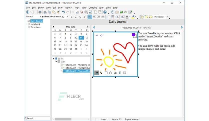Viewport: 209px width, 121px height.
Task: Select the Notebook category in sidebar
Action: tap(35, 24)
